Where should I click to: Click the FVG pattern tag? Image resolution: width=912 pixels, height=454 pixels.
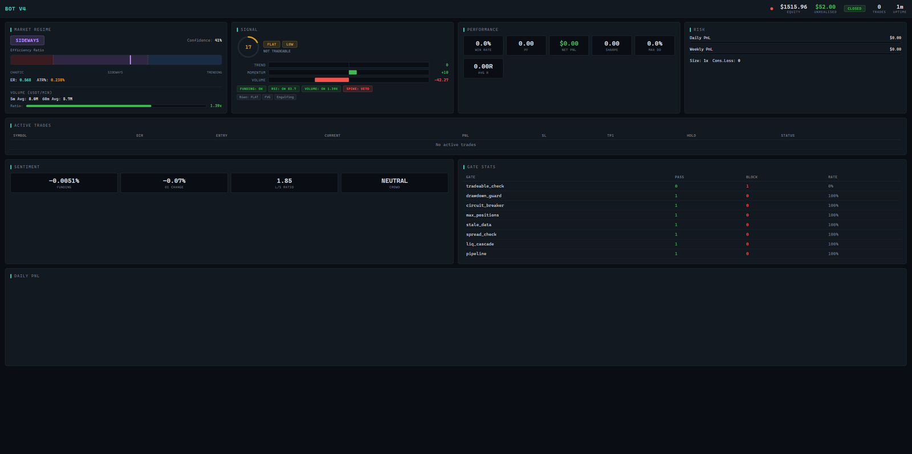click(267, 97)
